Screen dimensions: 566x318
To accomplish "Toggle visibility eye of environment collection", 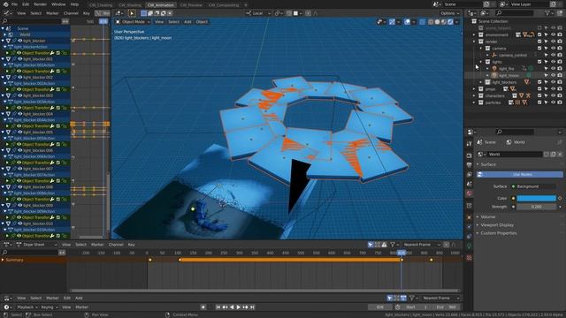I will coord(553,35).
